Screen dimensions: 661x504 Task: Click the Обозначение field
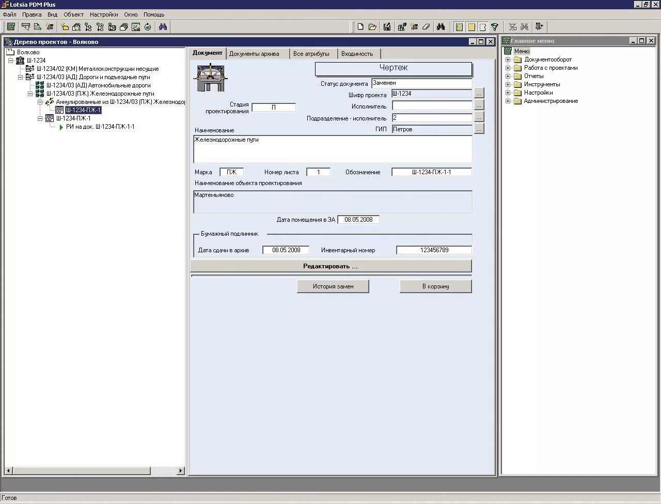[432, 172]
